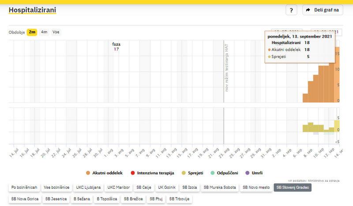Select the 2m period option
353x206 pixels.
click(x=32, y=32)
